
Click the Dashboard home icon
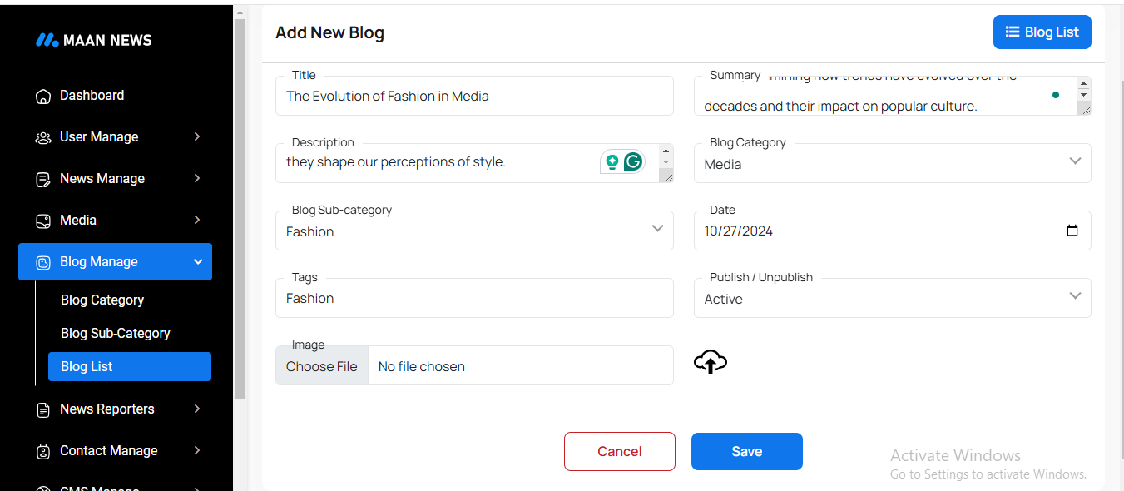43,97
